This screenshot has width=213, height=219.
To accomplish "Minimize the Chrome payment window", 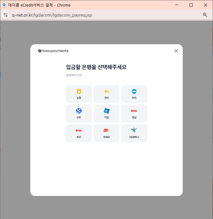I will tap(177, 5).
